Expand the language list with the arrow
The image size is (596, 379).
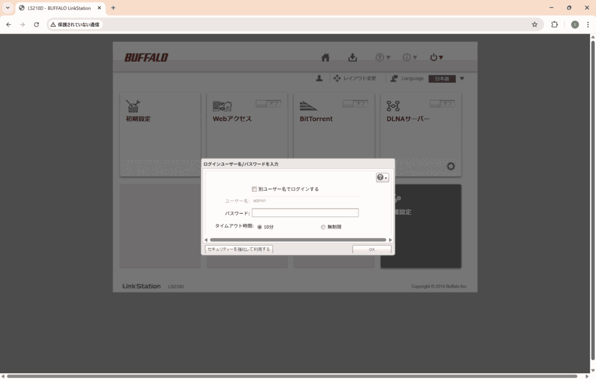462,79
